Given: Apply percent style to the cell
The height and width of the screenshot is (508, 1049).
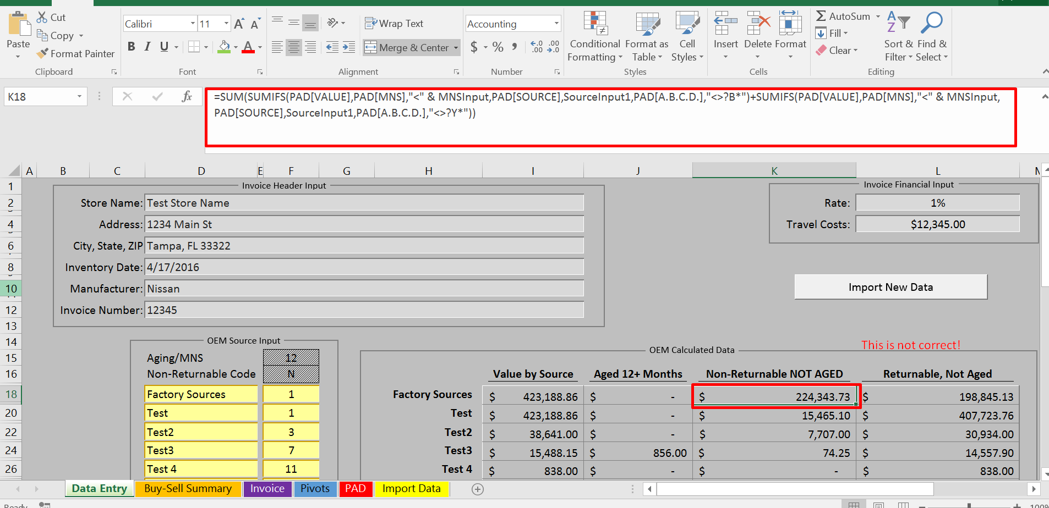Looking at the screenshot, I should 498,47.
